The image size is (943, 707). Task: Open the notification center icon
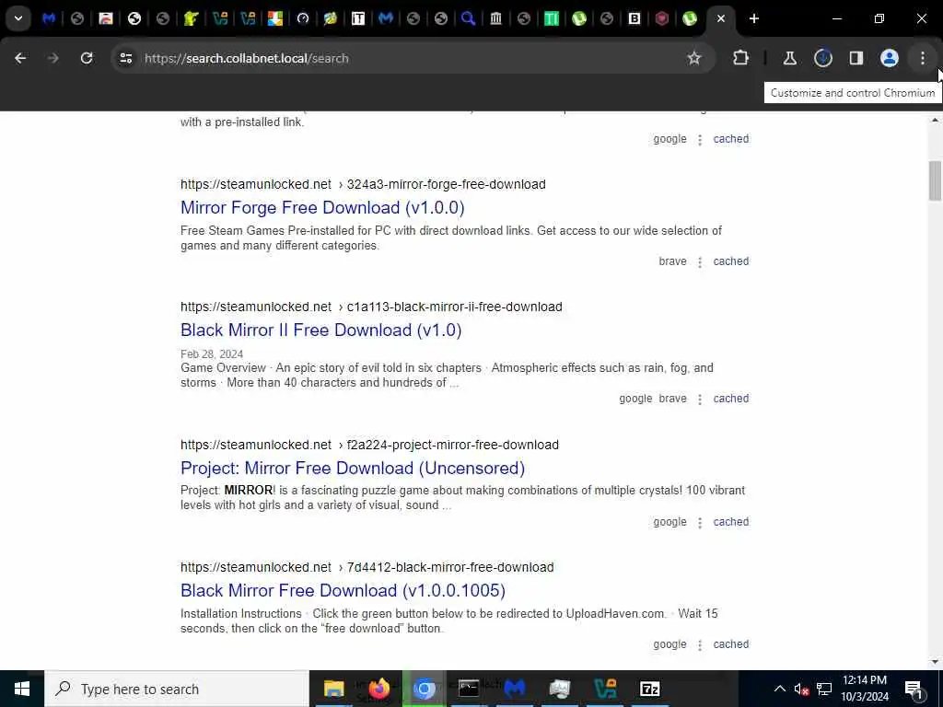coord(914,689)
